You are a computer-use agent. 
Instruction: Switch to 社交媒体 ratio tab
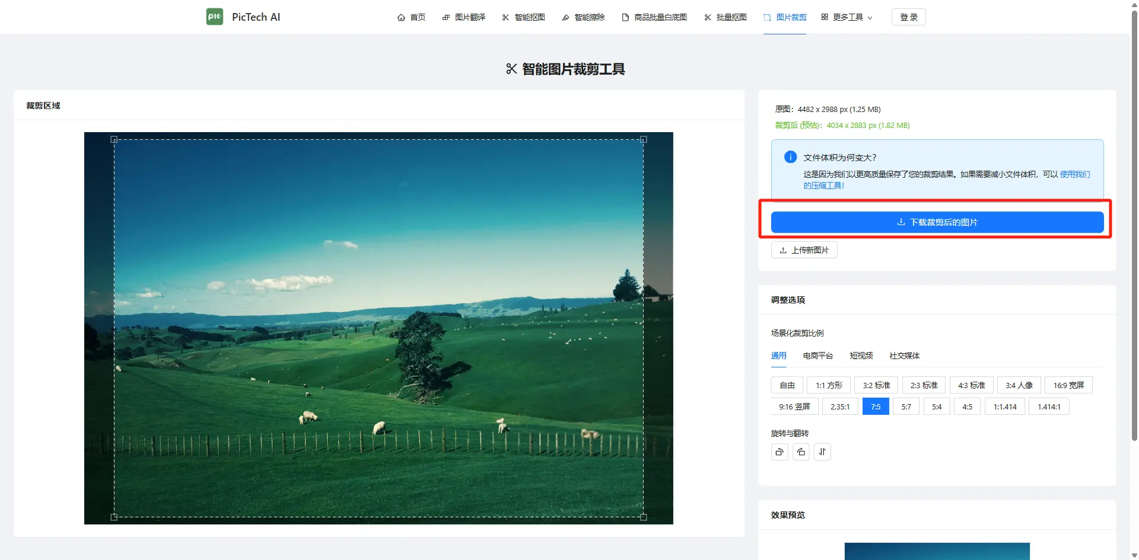(905, 356)
